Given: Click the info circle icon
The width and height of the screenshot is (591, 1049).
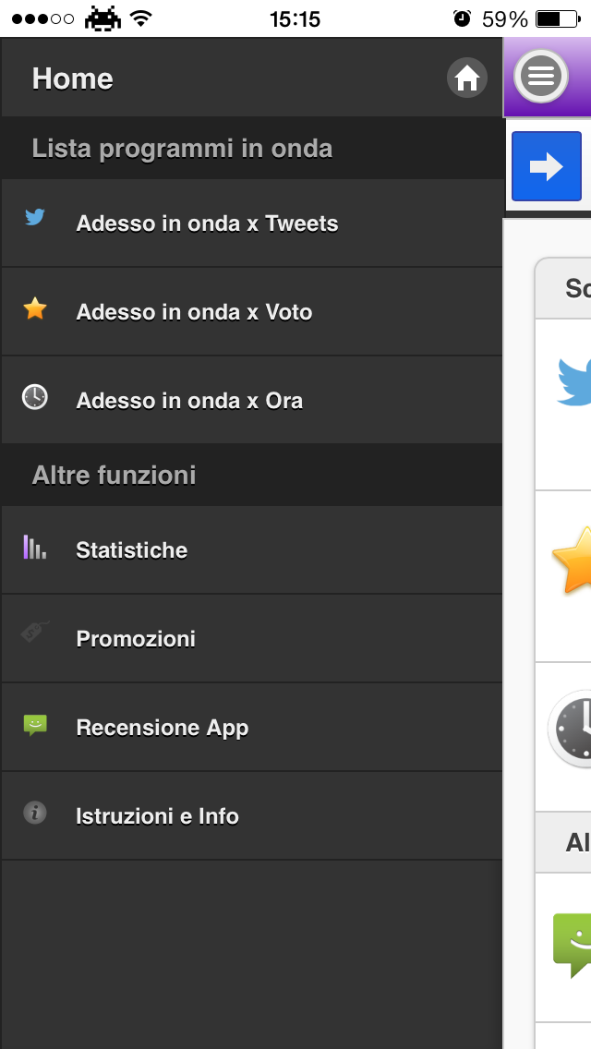Looking at the screenshot, I should (35, 813).
